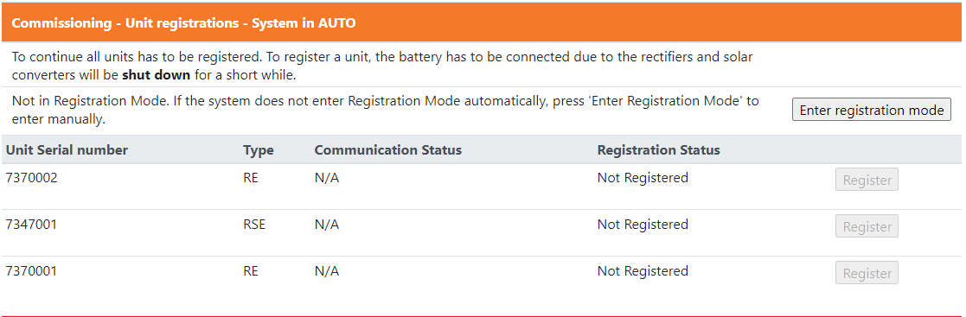The height and width of the screenshot is (317, 966).
Task: Click Register for unit 7370001
Action: pyautogui.click(x=867, y=273)
